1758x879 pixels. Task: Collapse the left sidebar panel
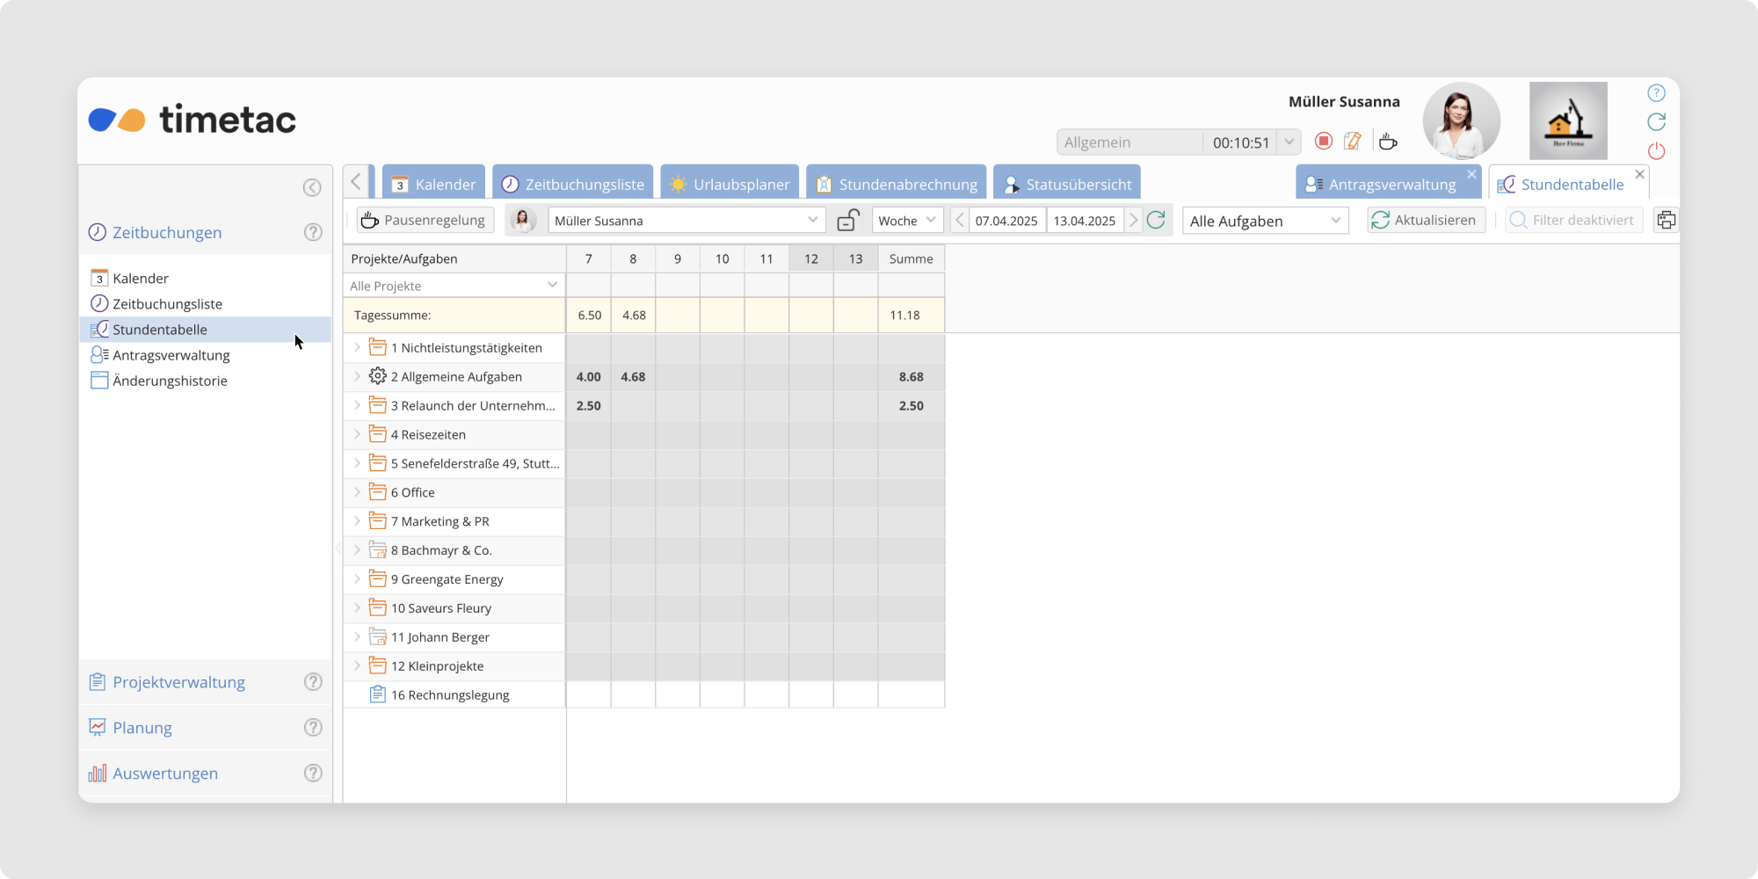[312, 187]
